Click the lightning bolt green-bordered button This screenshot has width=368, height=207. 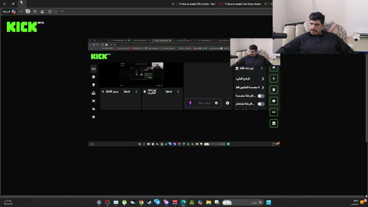[274, 78]
